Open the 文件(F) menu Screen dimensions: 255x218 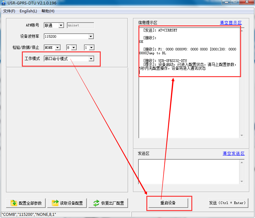[9, 11]
